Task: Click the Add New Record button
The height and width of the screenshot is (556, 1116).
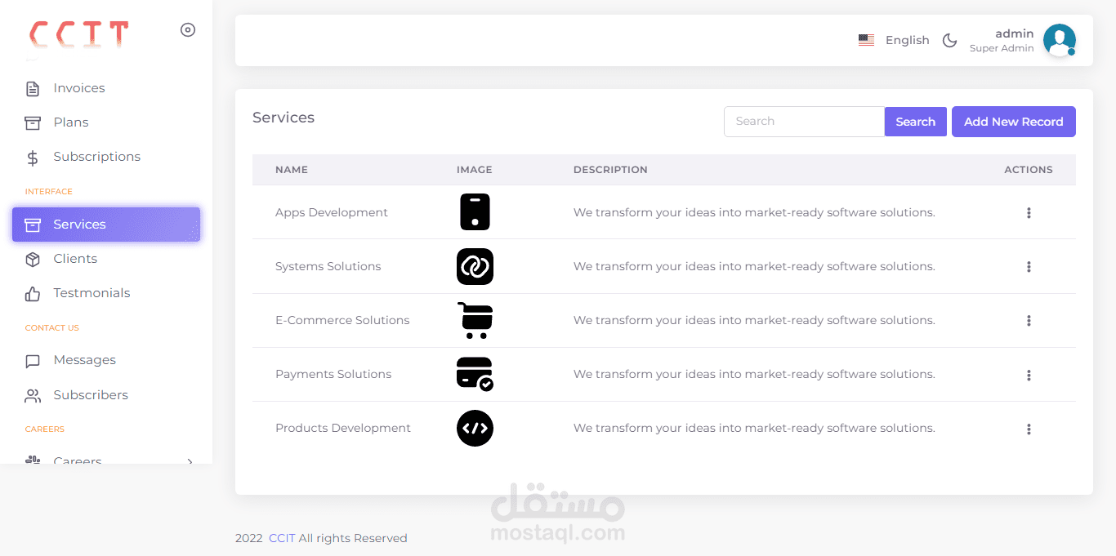Action: (x=1014, y=122)
